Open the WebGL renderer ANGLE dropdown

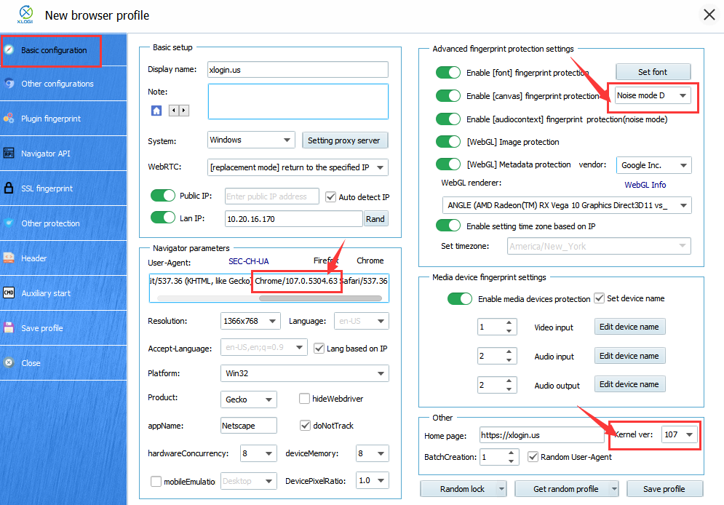pyautogui.click(x=567, y=205)
